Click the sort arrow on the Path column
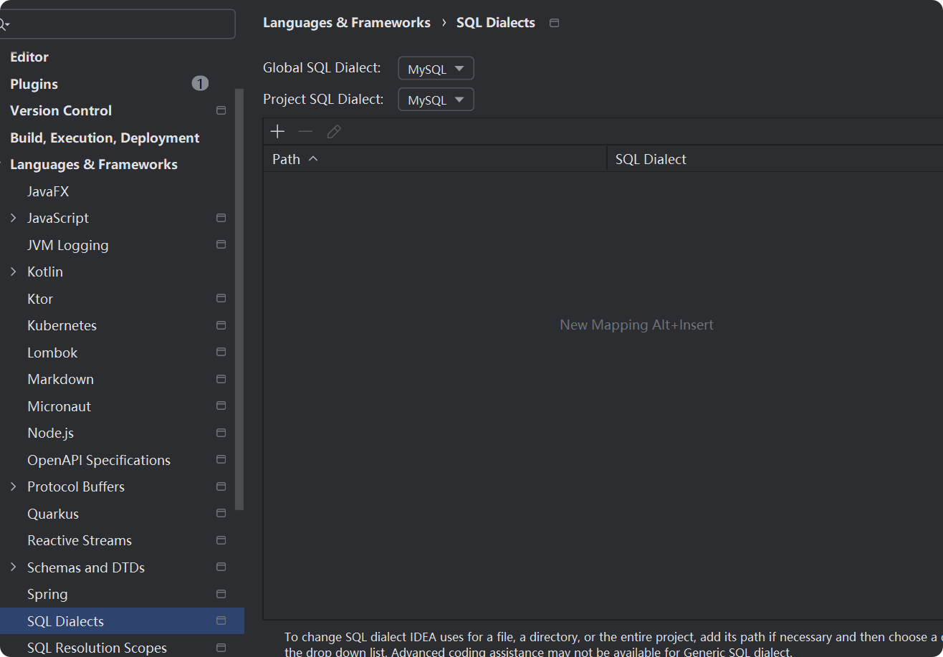The image size is (943, 657). [312, 158]
